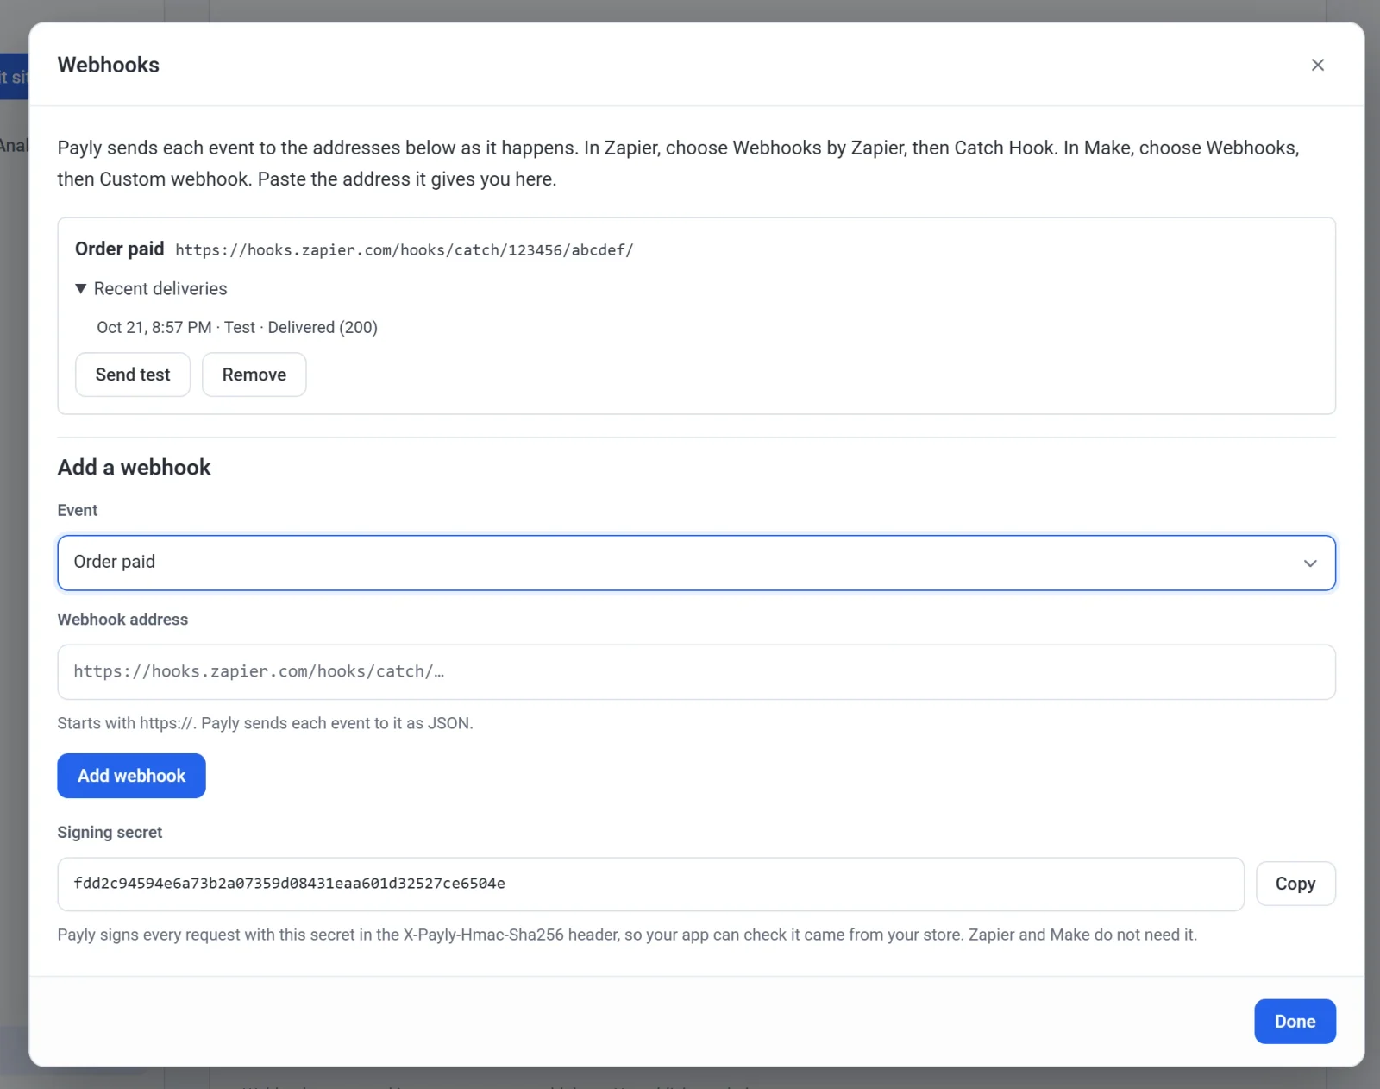Send a test to the Order paid webhook
Viewport: 1380px width, 1089px height.
133,375
